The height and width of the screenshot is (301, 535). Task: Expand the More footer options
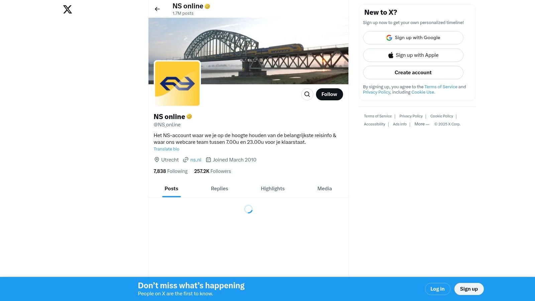coord(422,124)
